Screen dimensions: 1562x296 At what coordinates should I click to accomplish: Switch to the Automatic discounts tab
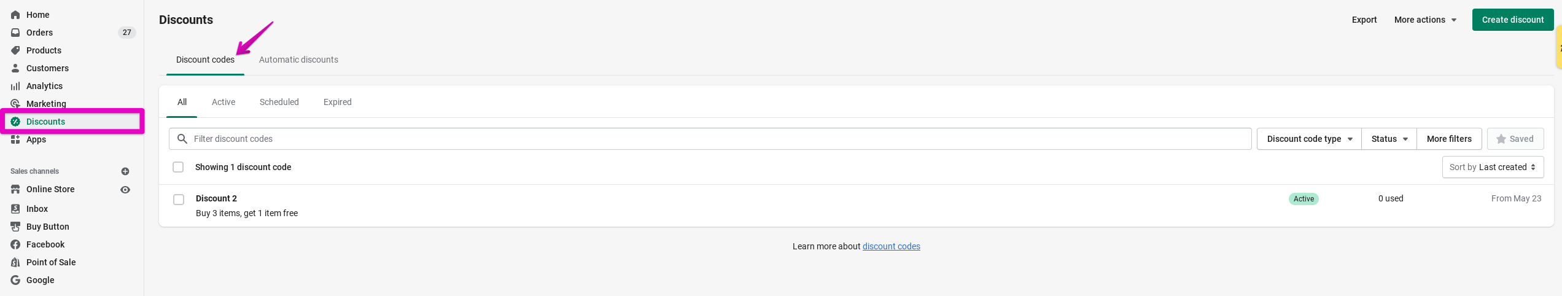(298, 60)
